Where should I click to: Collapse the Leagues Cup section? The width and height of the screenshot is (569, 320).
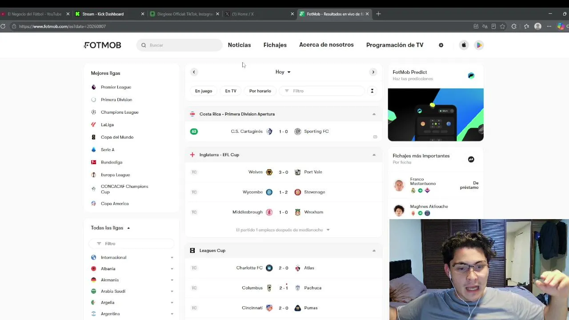coord(374,251)
